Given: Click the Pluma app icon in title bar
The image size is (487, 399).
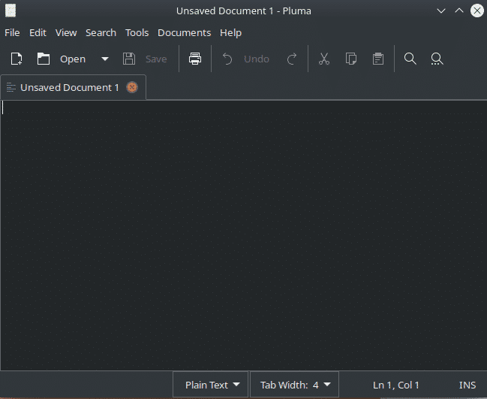Looking at the screenshot, I should [11, 11].
